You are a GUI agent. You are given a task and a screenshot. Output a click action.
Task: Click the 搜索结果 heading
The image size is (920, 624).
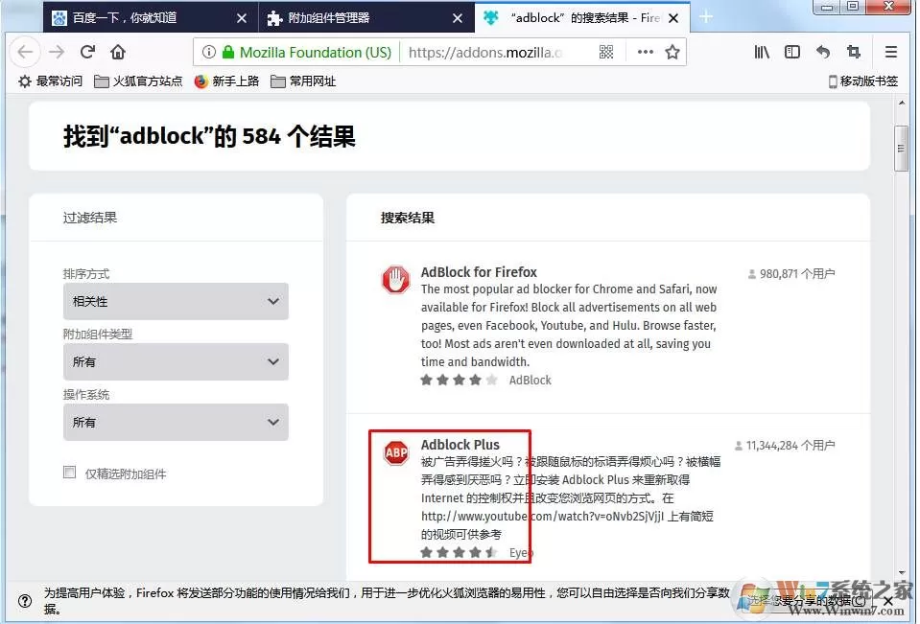tap(408, 219)
